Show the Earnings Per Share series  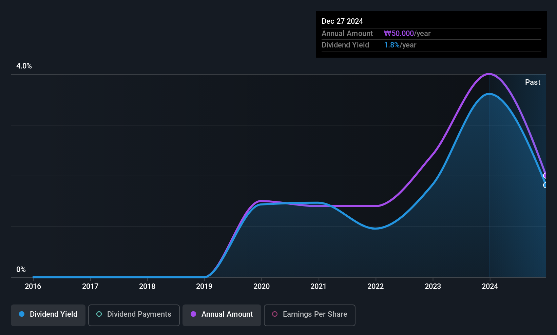coord(310,315)
